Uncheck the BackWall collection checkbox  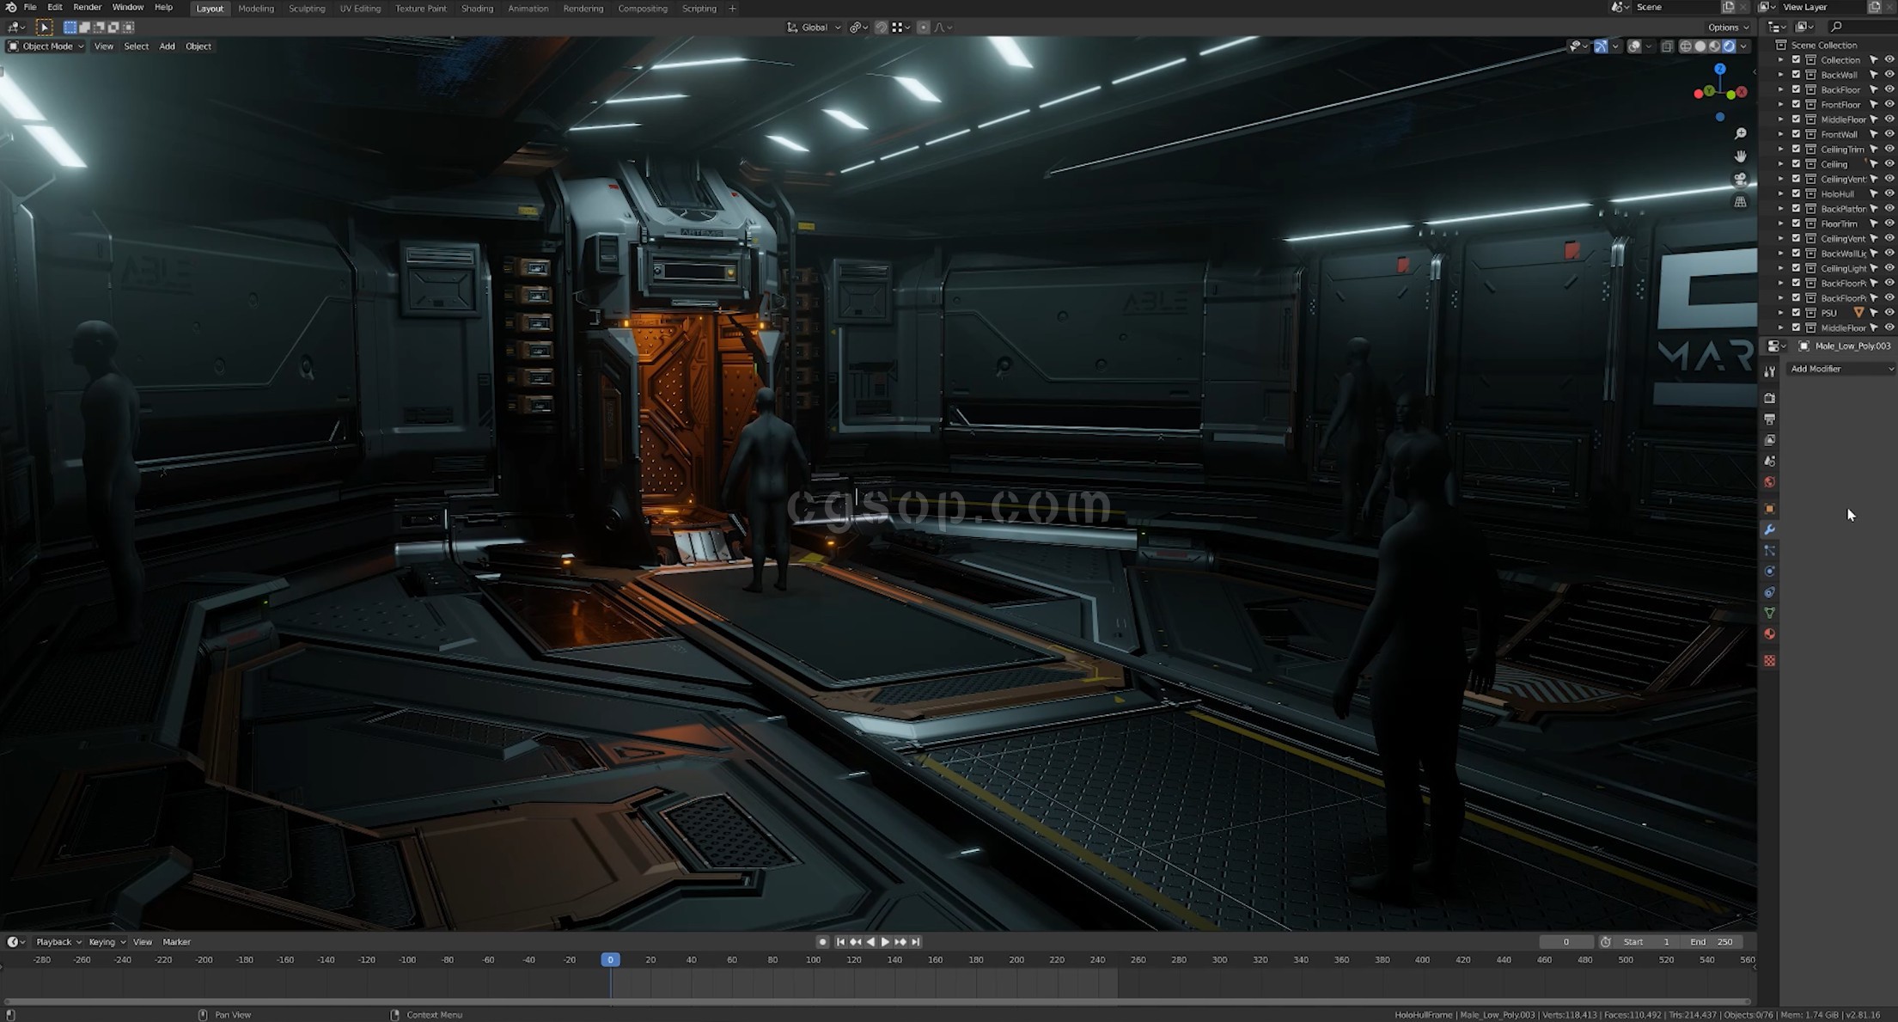pos(1796,75)
